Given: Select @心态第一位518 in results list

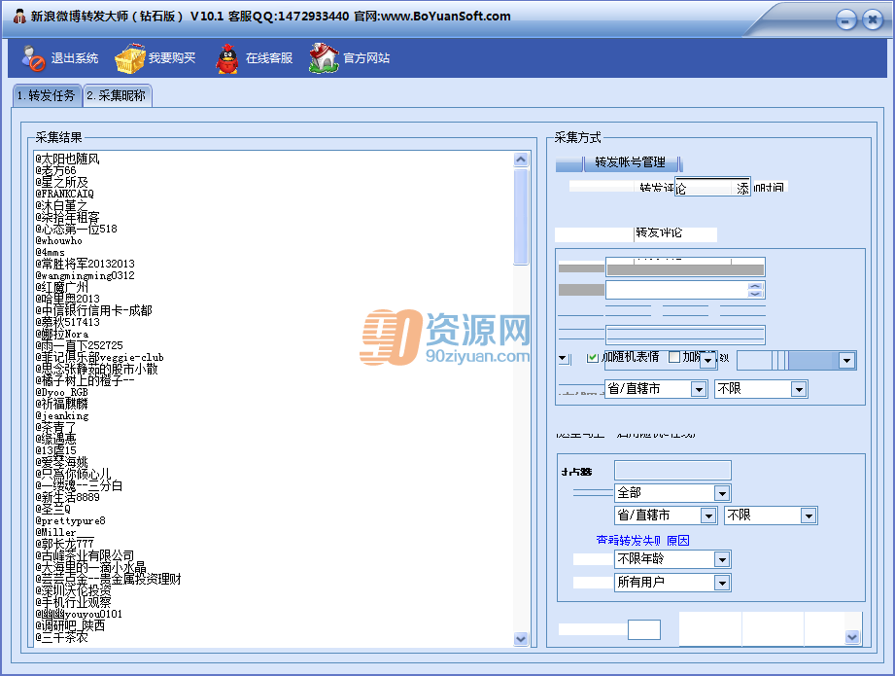Looking at the screenshot, I should [x=76, y=229].
